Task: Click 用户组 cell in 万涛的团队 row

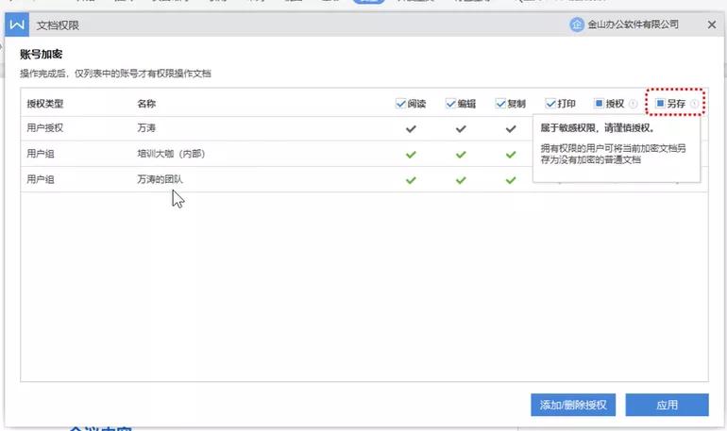Action: 41,179
